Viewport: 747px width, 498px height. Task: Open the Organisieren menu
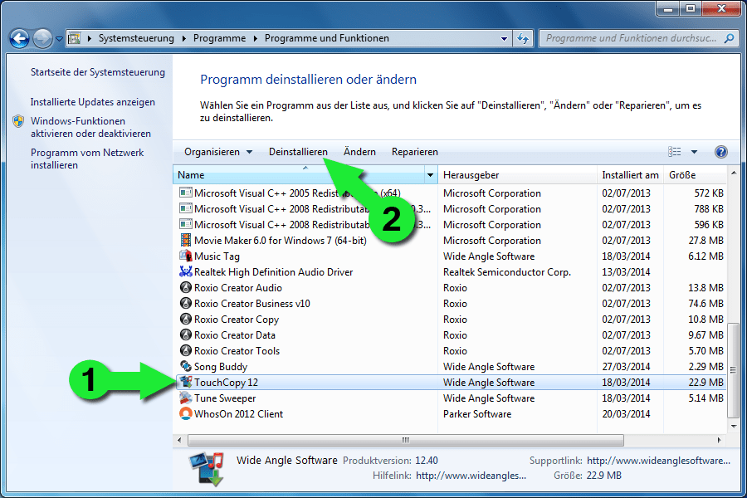click(x=217, y=152)
